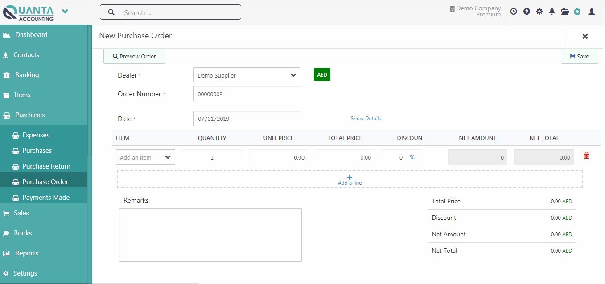Close the New Purchase Order form
The height and width of the screenshot is (284, 605).
point(585,37)
